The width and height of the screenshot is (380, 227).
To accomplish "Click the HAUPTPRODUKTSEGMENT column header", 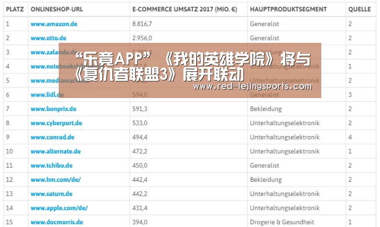I will click(288, 9).
